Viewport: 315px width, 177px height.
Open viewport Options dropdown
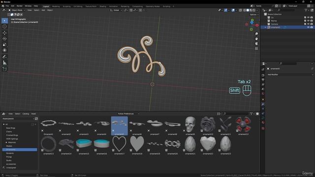[254, 15]
